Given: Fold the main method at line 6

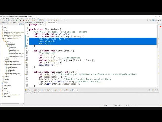Looking at the screenshot, I should [29, 37].
